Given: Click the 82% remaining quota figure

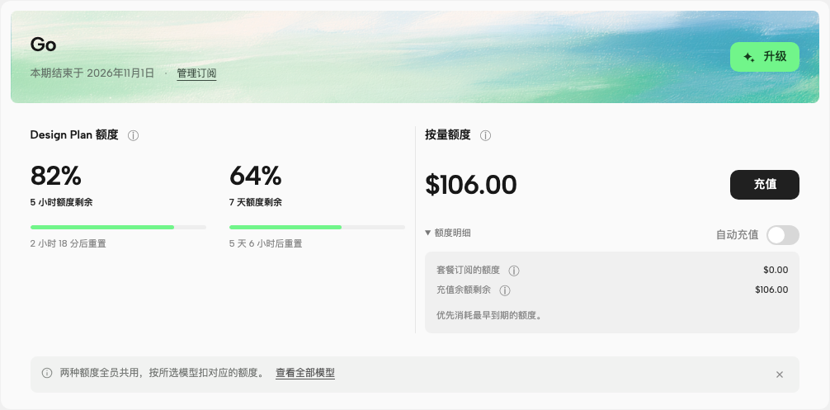Looking at the screenshot, I should click(55, 176).
